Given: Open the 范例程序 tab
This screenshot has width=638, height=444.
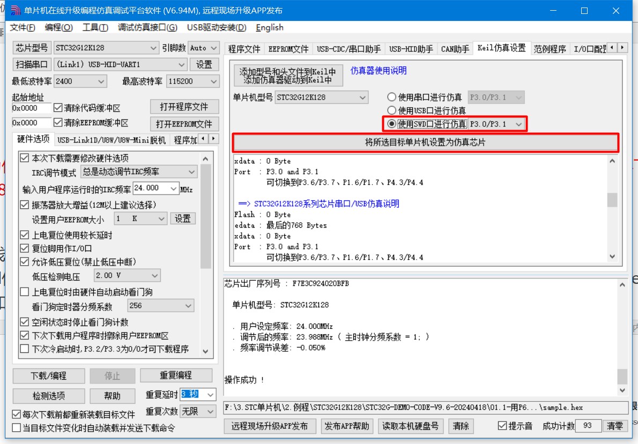Looking at the screenshot, I should click(x=550, y=49).
